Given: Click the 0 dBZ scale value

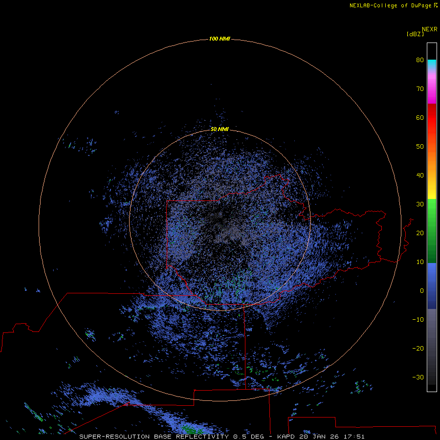Looking at the screenshot, I should [422, 291].
